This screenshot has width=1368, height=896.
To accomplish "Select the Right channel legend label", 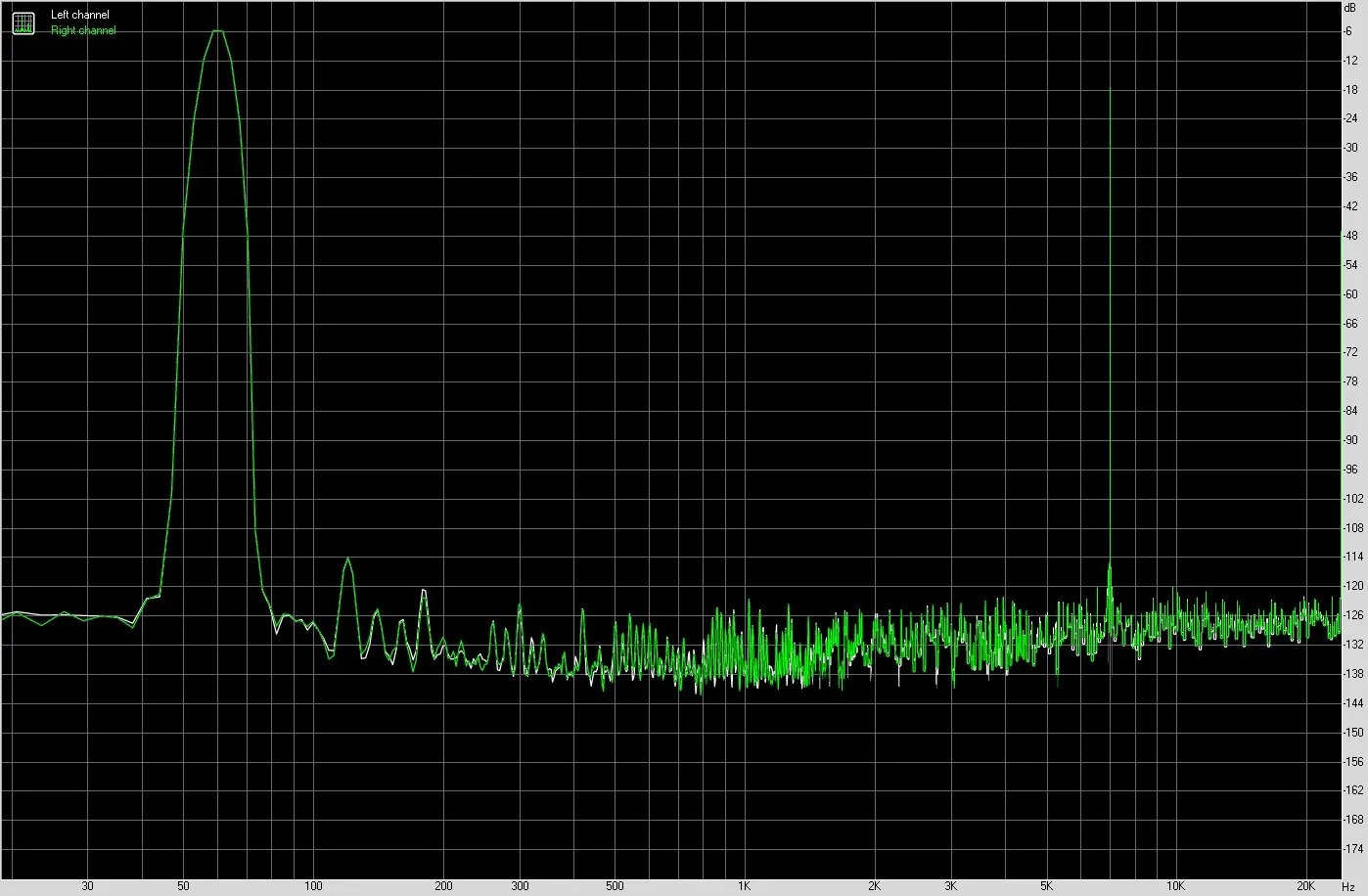I will 83,30.
